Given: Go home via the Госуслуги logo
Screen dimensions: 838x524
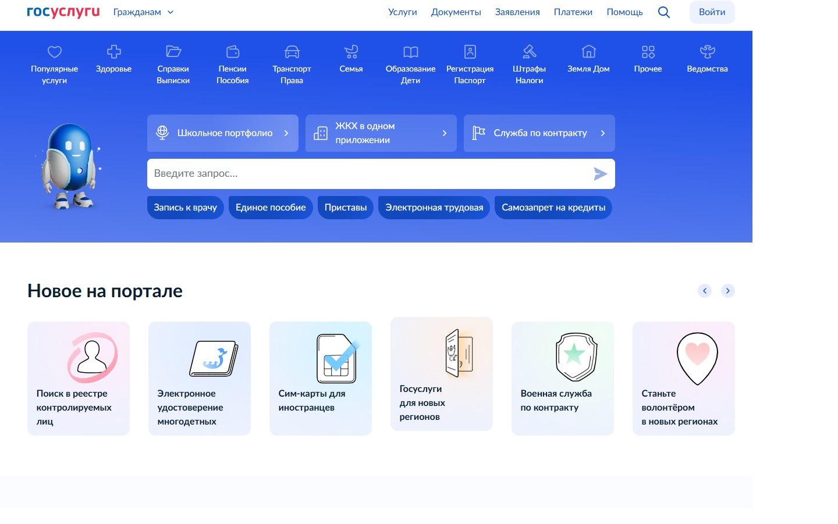Looking at the screenshot, I should (63, 12).
